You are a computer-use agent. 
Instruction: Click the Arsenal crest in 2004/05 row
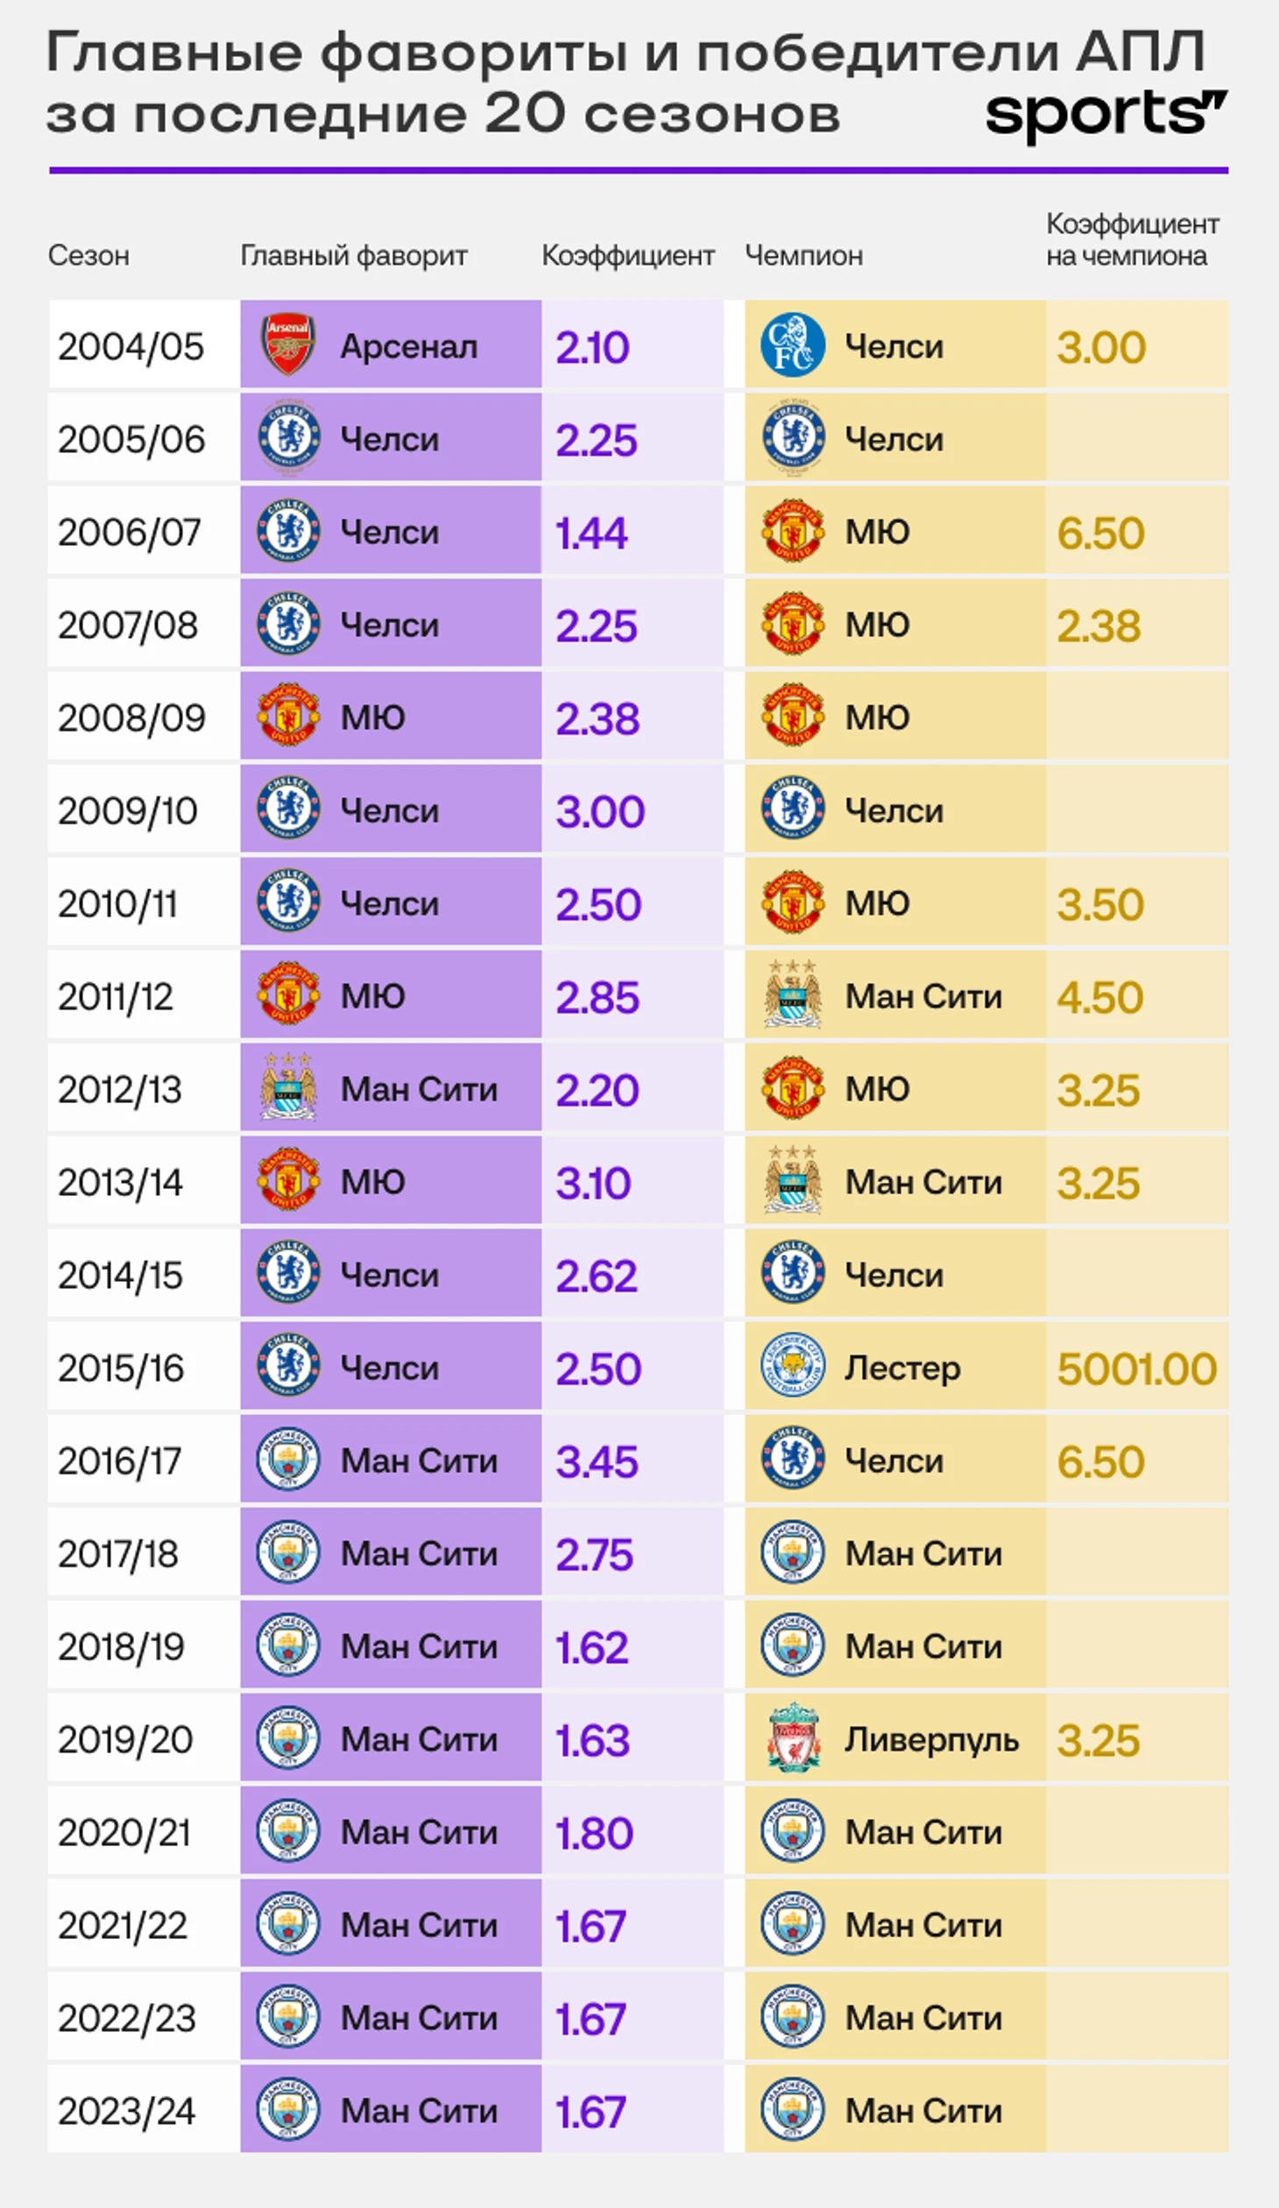click(x=288, y=344)
